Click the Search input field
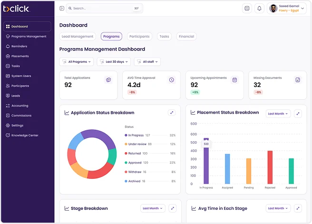This screenshot has height=224, width=312. [x=104, y=8]
